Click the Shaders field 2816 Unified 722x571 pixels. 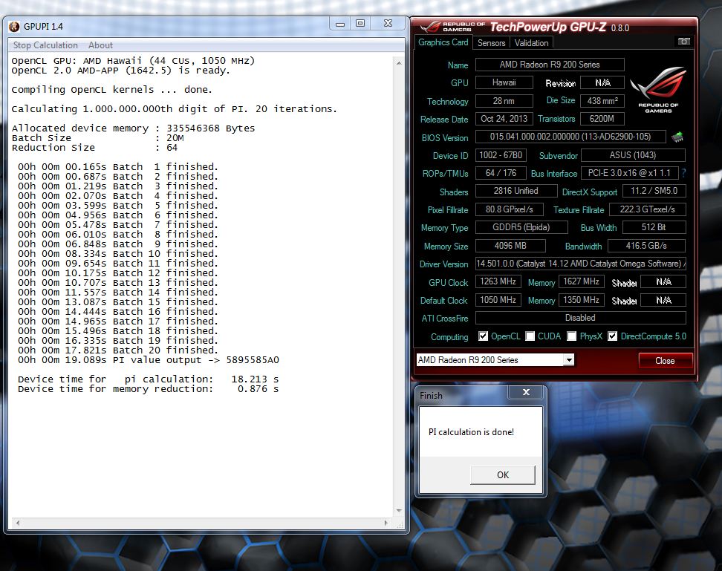click(516, 191)
